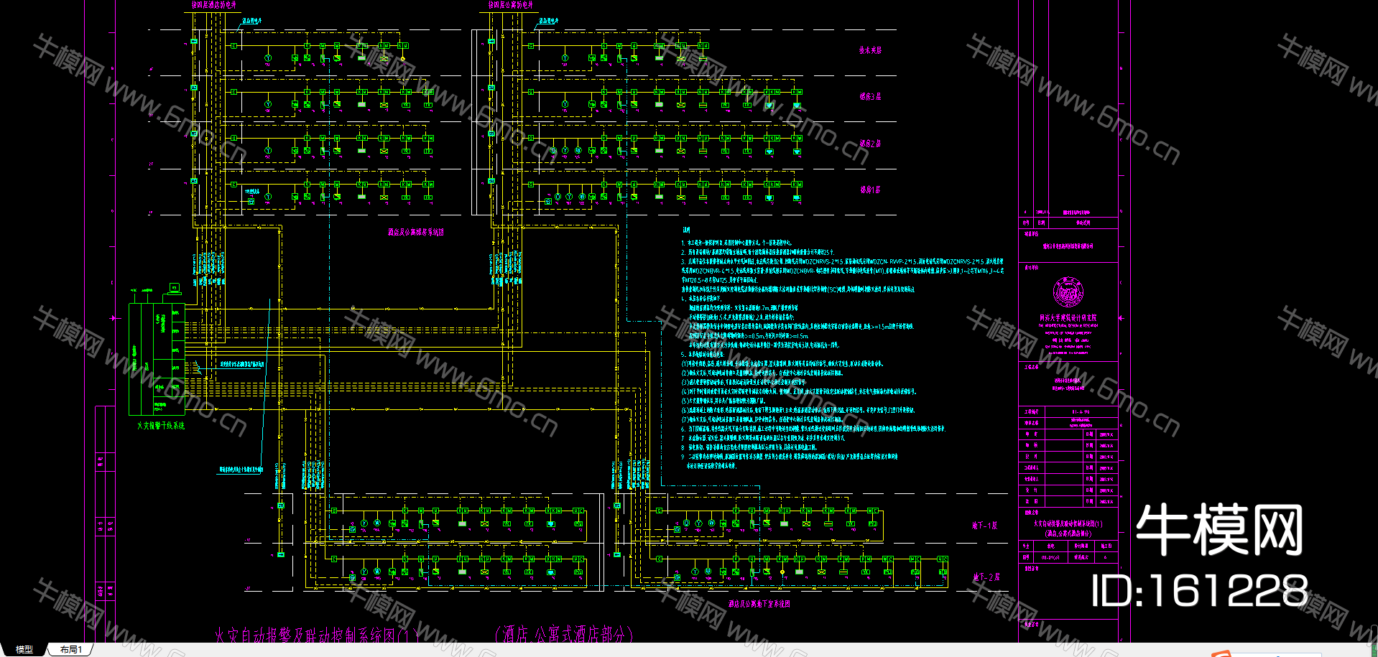The height and width of the screenshot is (657, 1378).
Task: Click the red design institute seal stamp
Action: (x=1068, y=292)
